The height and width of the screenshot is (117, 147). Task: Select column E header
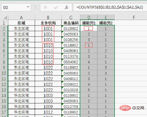point(106,18)
